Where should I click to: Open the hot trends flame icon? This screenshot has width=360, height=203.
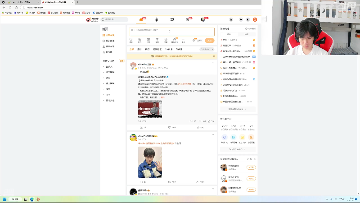[156, 20]
